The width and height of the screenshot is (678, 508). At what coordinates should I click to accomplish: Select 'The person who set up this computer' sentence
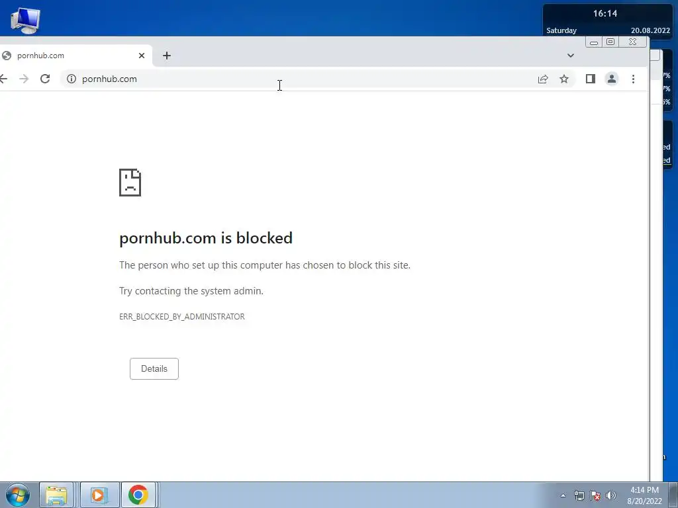[265, 265]
